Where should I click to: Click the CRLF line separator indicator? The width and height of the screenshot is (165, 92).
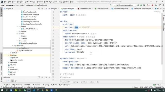coord(146,87)
